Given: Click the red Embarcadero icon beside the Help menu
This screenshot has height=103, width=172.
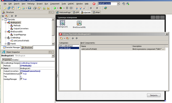Looking at the screenshot, I should [x=94, y=4].
